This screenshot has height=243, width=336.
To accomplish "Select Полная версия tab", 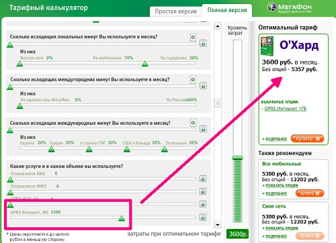I will pos(227,10).
